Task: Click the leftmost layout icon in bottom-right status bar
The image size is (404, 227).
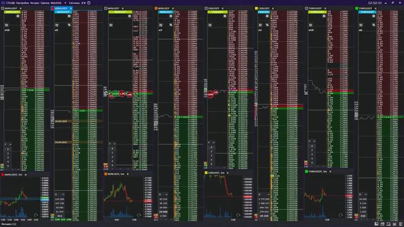Action: tap(376, 224)
